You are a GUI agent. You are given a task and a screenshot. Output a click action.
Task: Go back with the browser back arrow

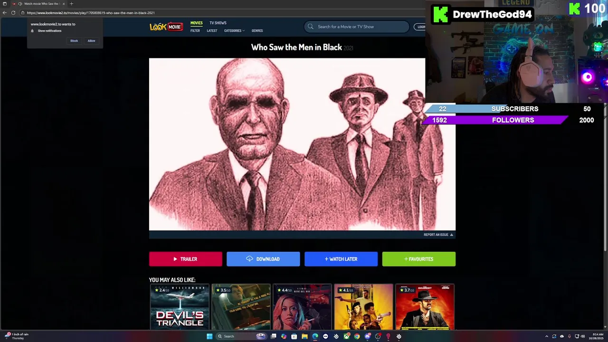point(5,13)
